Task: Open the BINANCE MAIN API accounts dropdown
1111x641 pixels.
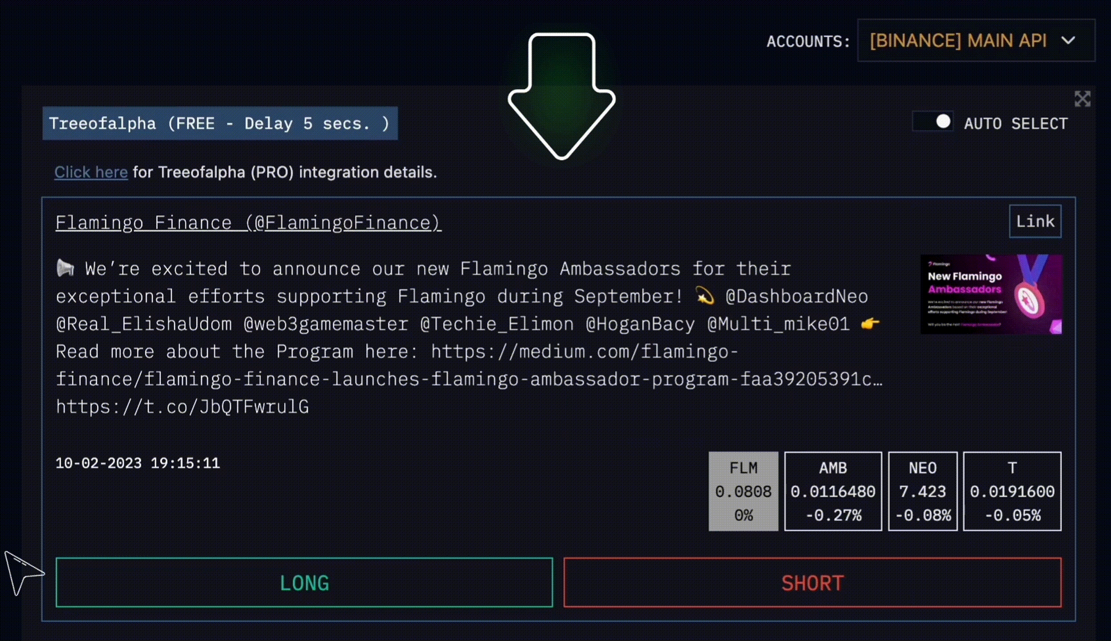Action: (x=976, y=41)
